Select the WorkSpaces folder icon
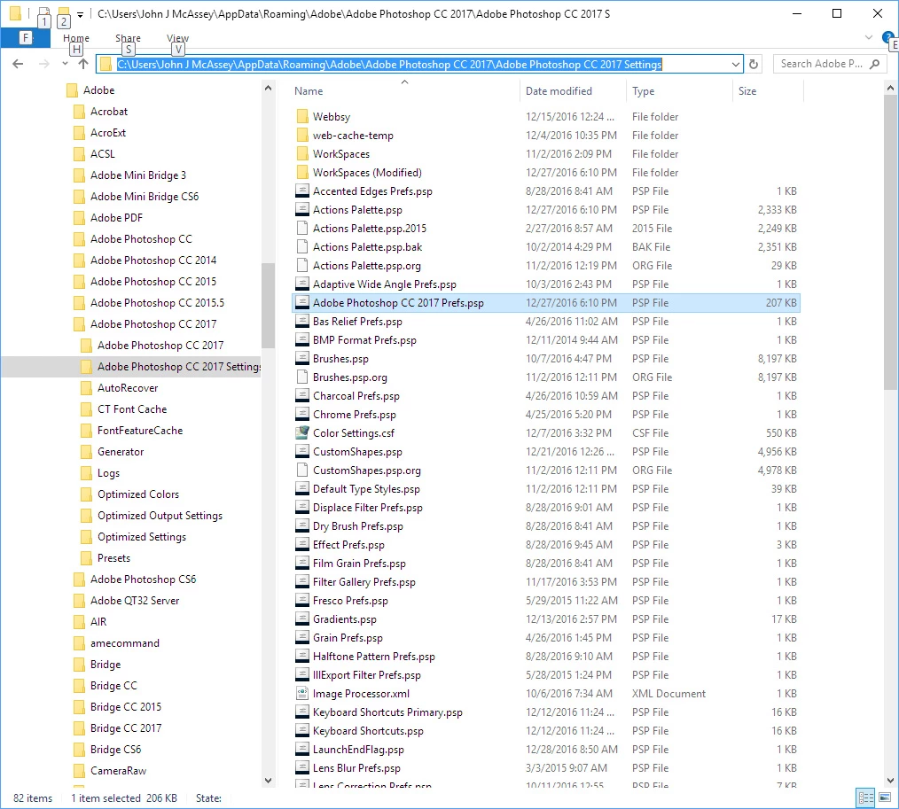899x809 pixels. pos(302,154)
